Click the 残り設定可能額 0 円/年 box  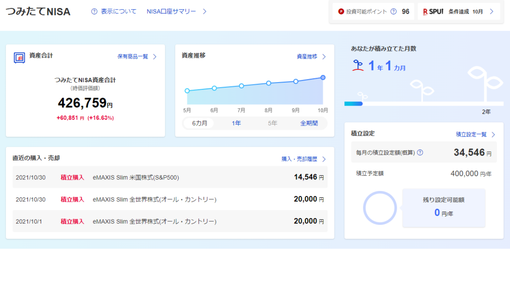[x=444, y=208]
